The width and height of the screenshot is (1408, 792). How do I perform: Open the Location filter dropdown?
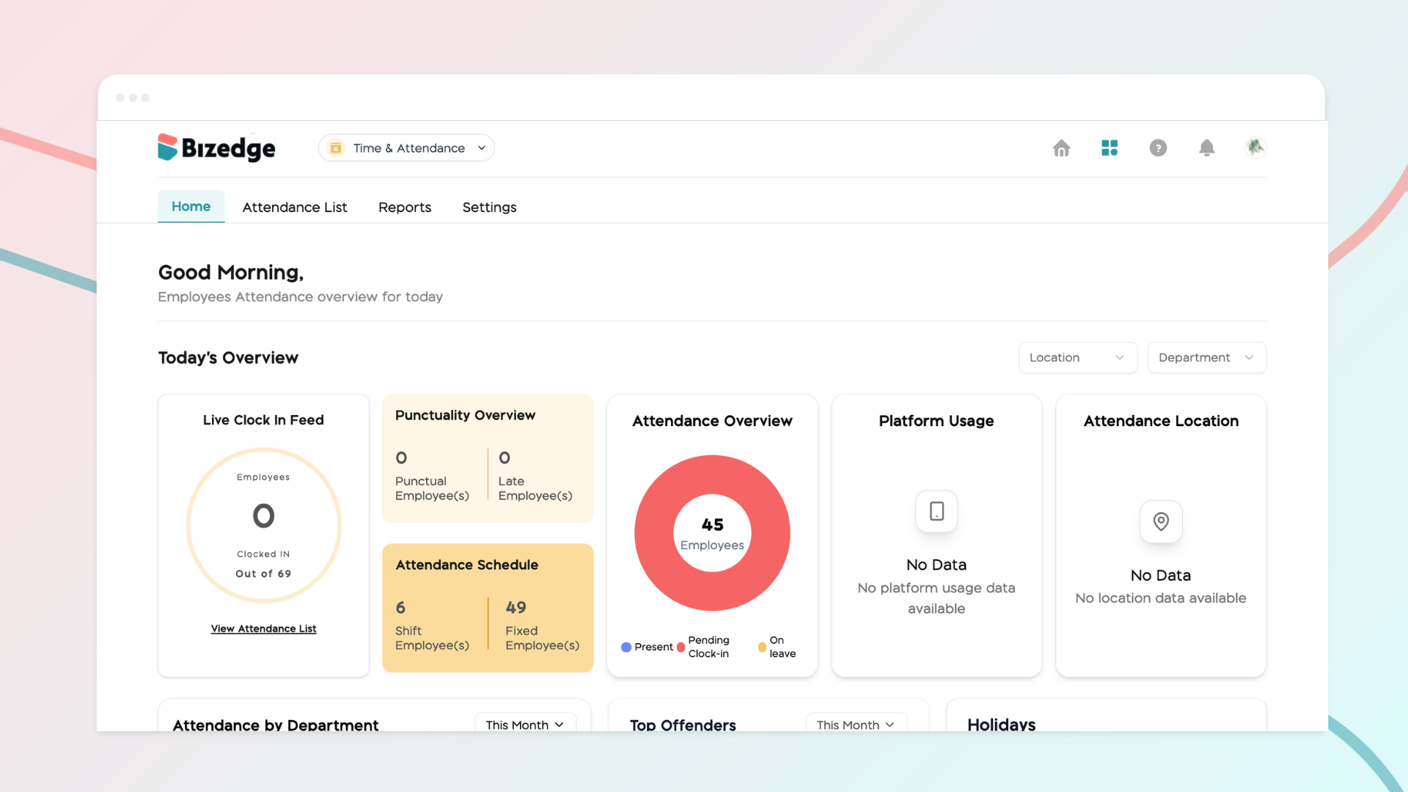point(1077,358)
